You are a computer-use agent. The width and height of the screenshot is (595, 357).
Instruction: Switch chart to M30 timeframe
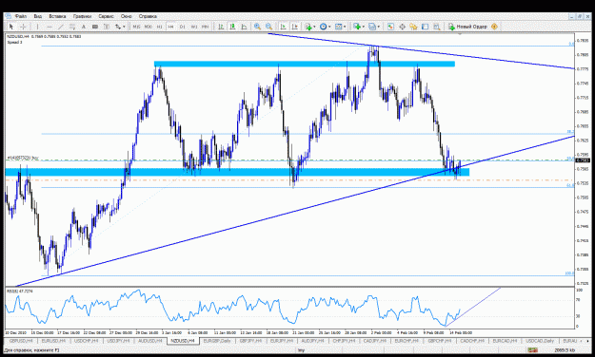(x=148, y=27)
